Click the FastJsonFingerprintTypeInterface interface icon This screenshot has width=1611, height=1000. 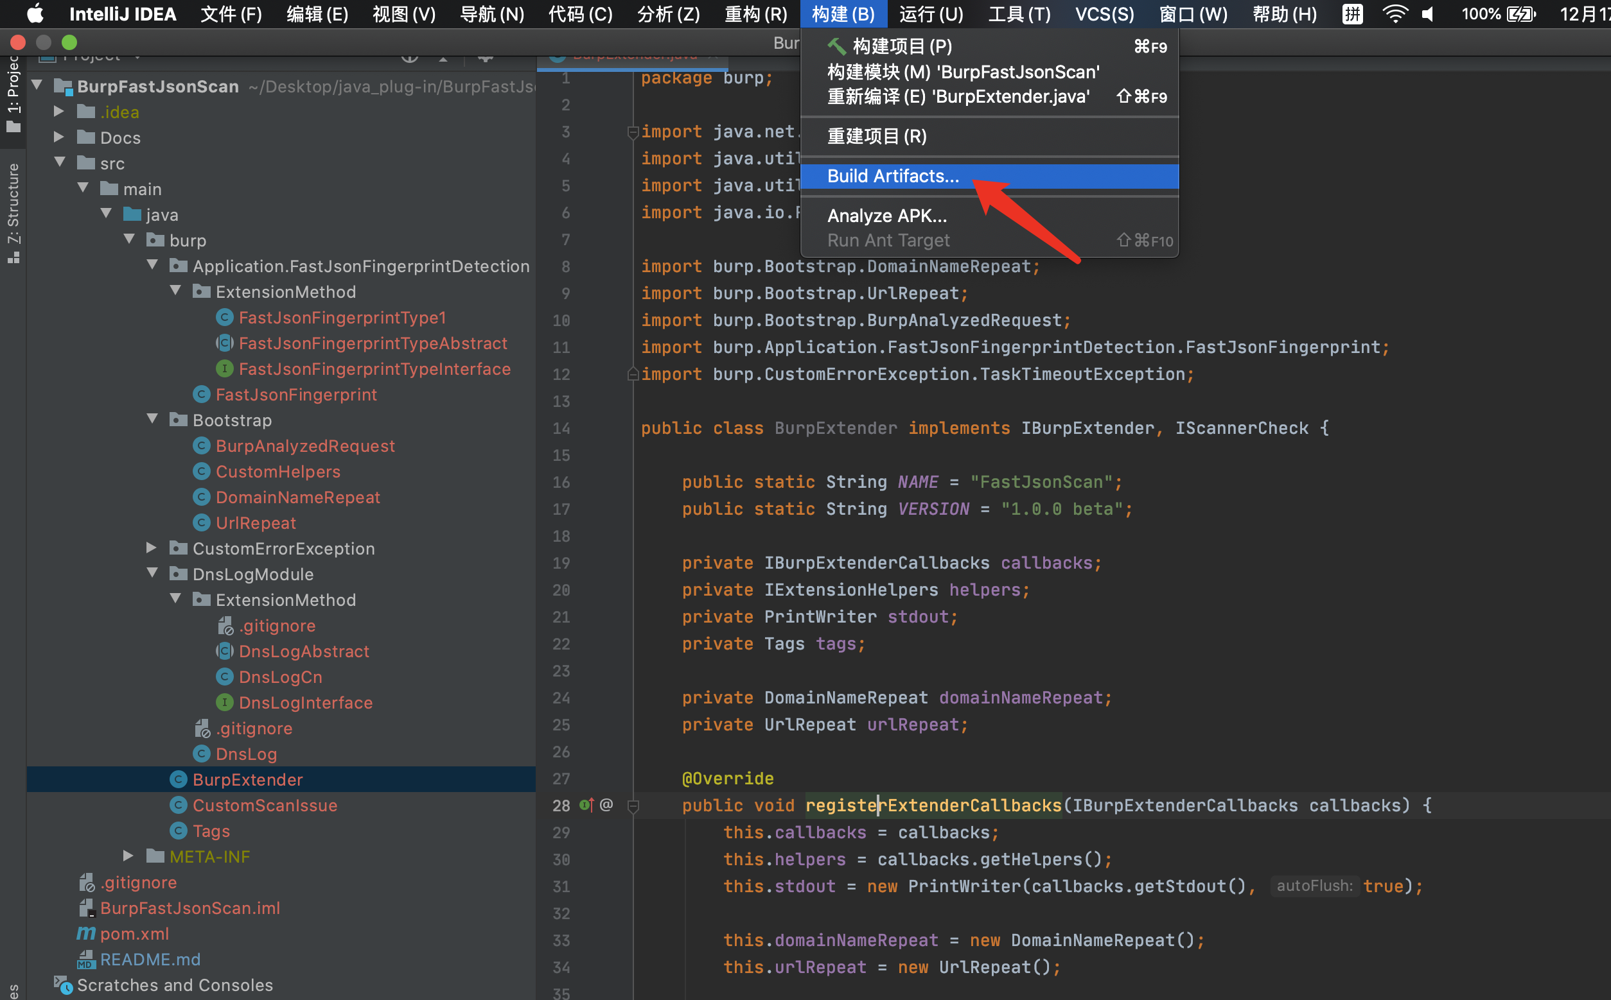pos(225,369)
